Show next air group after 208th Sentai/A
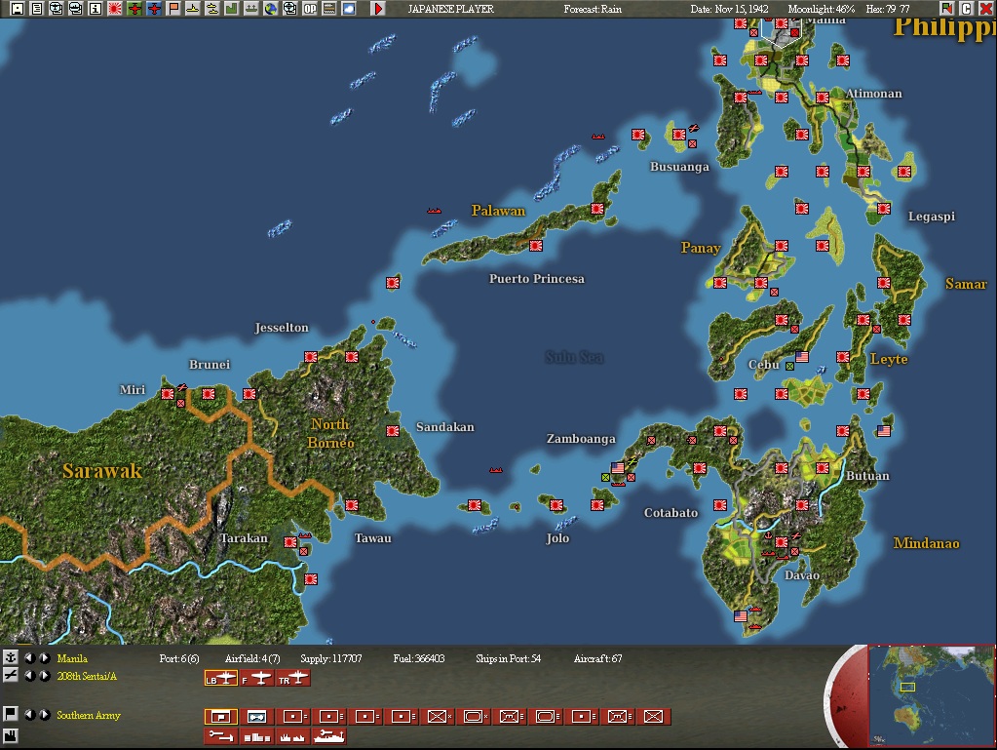This screenshot has width=997, height=750. 45,676
